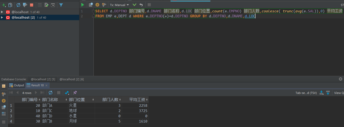
Task: Click line number 2 in editor gutter
Action: point(82,16)
